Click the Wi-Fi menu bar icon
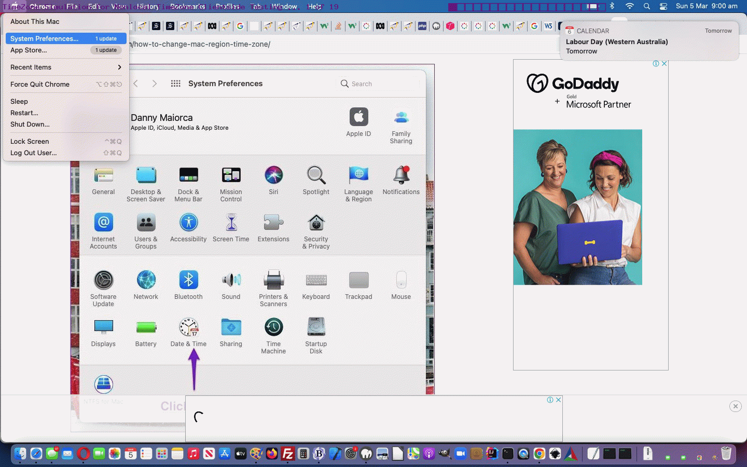Screen dimensions: 747x467 click(x=629, y=6)
